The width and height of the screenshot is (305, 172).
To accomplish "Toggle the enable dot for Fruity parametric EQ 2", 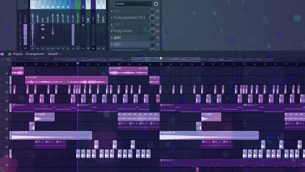I will pyautogui.click(x=158, y=18).
